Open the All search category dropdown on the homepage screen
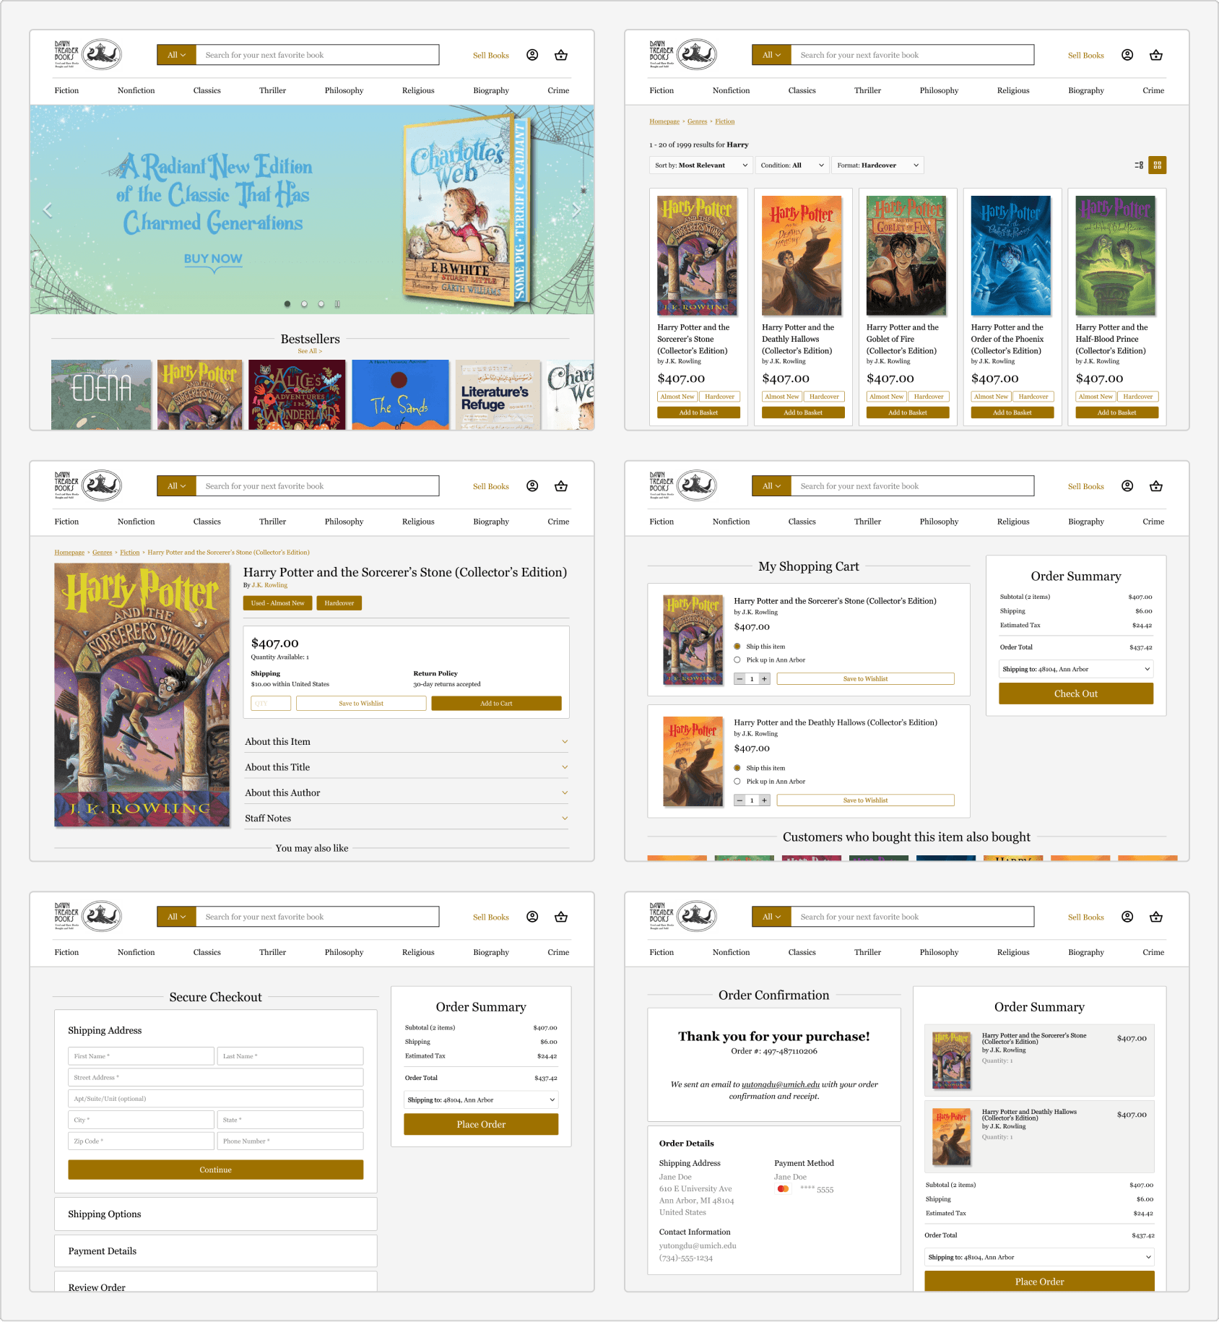 [x=177, y=55]
